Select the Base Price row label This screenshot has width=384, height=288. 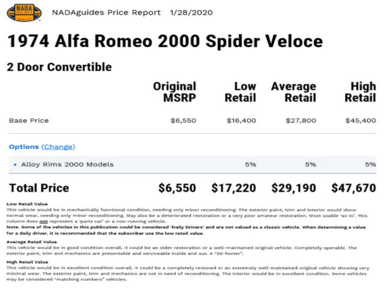(29, 121)
